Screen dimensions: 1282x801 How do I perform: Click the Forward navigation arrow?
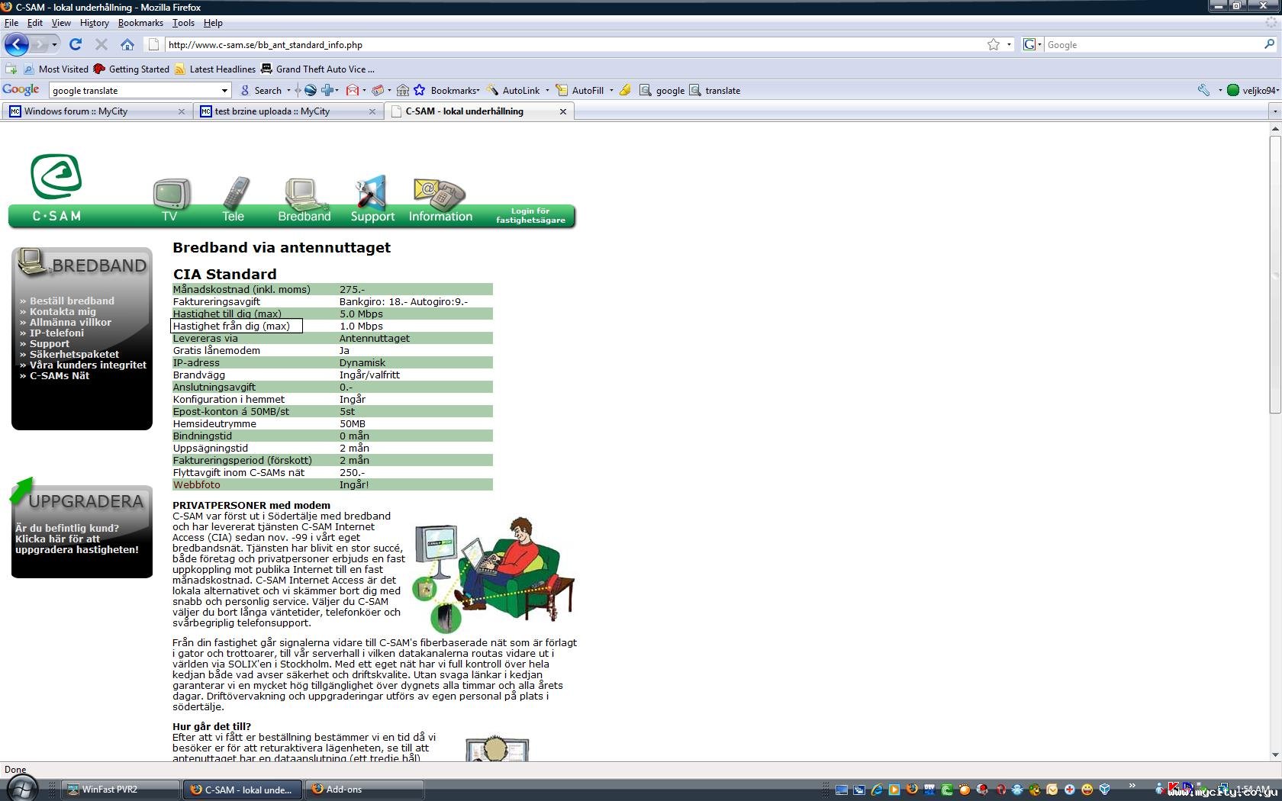40,44
